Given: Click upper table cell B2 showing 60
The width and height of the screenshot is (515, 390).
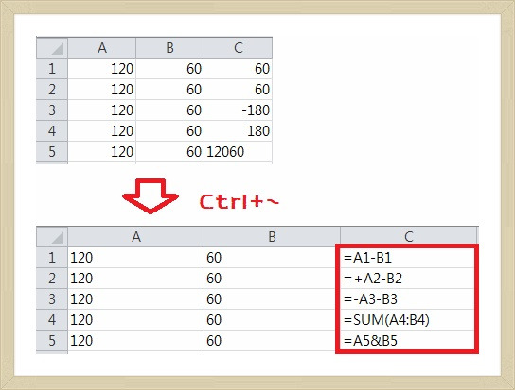Looking at the screenshot, I should [x=169, y=89].
